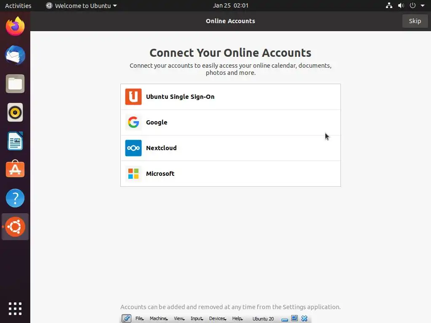The width and height of the screenshot is (431, 323).
Task: Select the Nextcloud account label
Action: tap(161, 148)
